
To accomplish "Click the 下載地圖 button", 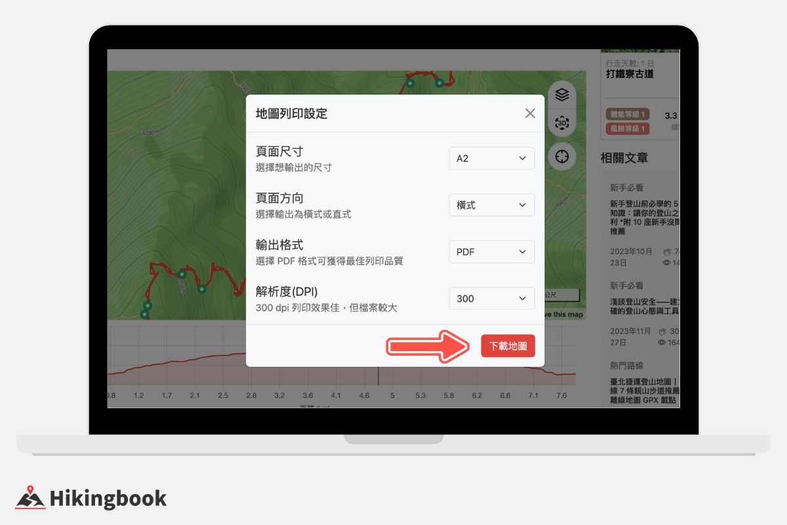I will 508,346.
